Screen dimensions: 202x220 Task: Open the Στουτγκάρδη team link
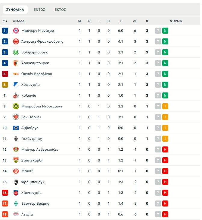coord(32,160)
